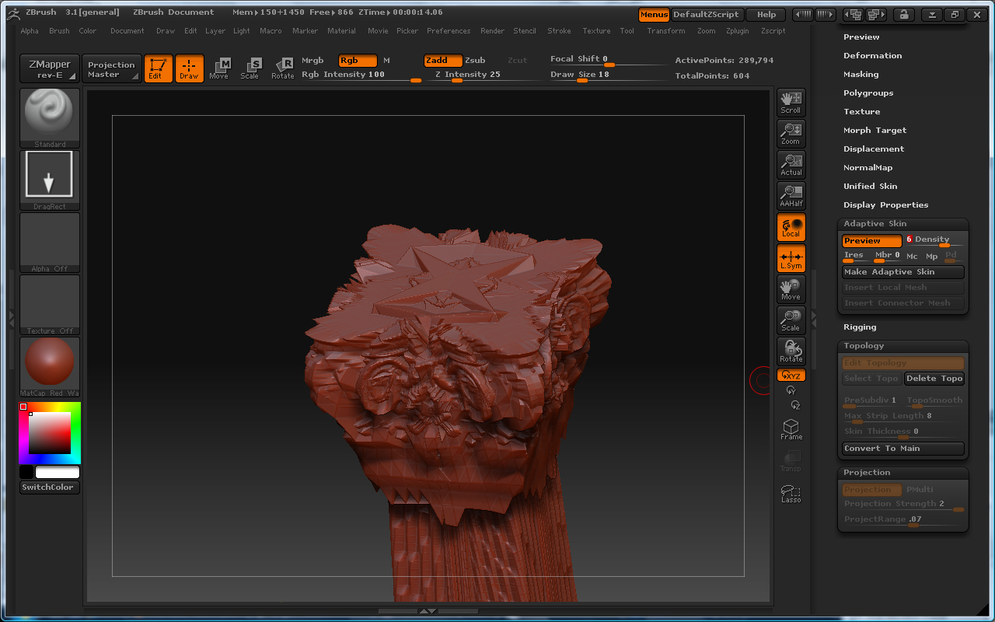995x622 pixels.
Task: Select the Lasso selection icon
Action: 791,493
